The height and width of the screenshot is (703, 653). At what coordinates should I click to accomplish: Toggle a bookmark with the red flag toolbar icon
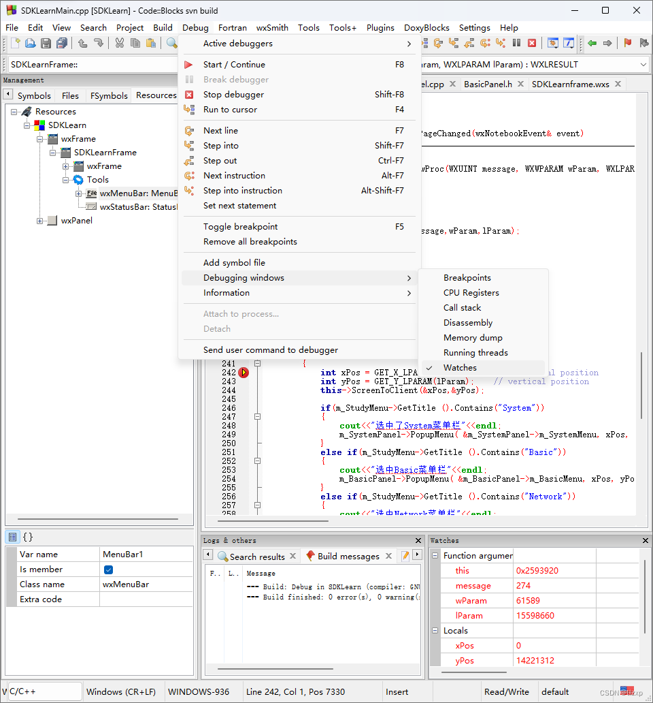pos(627,43)
